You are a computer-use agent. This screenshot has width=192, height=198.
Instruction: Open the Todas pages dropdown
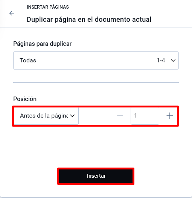96,60
